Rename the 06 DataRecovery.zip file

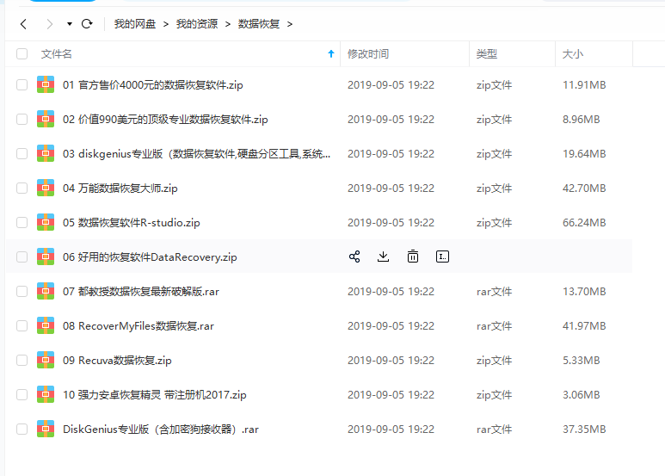point(442,257)
